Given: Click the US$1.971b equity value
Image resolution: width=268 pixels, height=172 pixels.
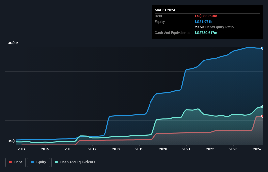Looking at the screenshot, I should click(203, 22).
